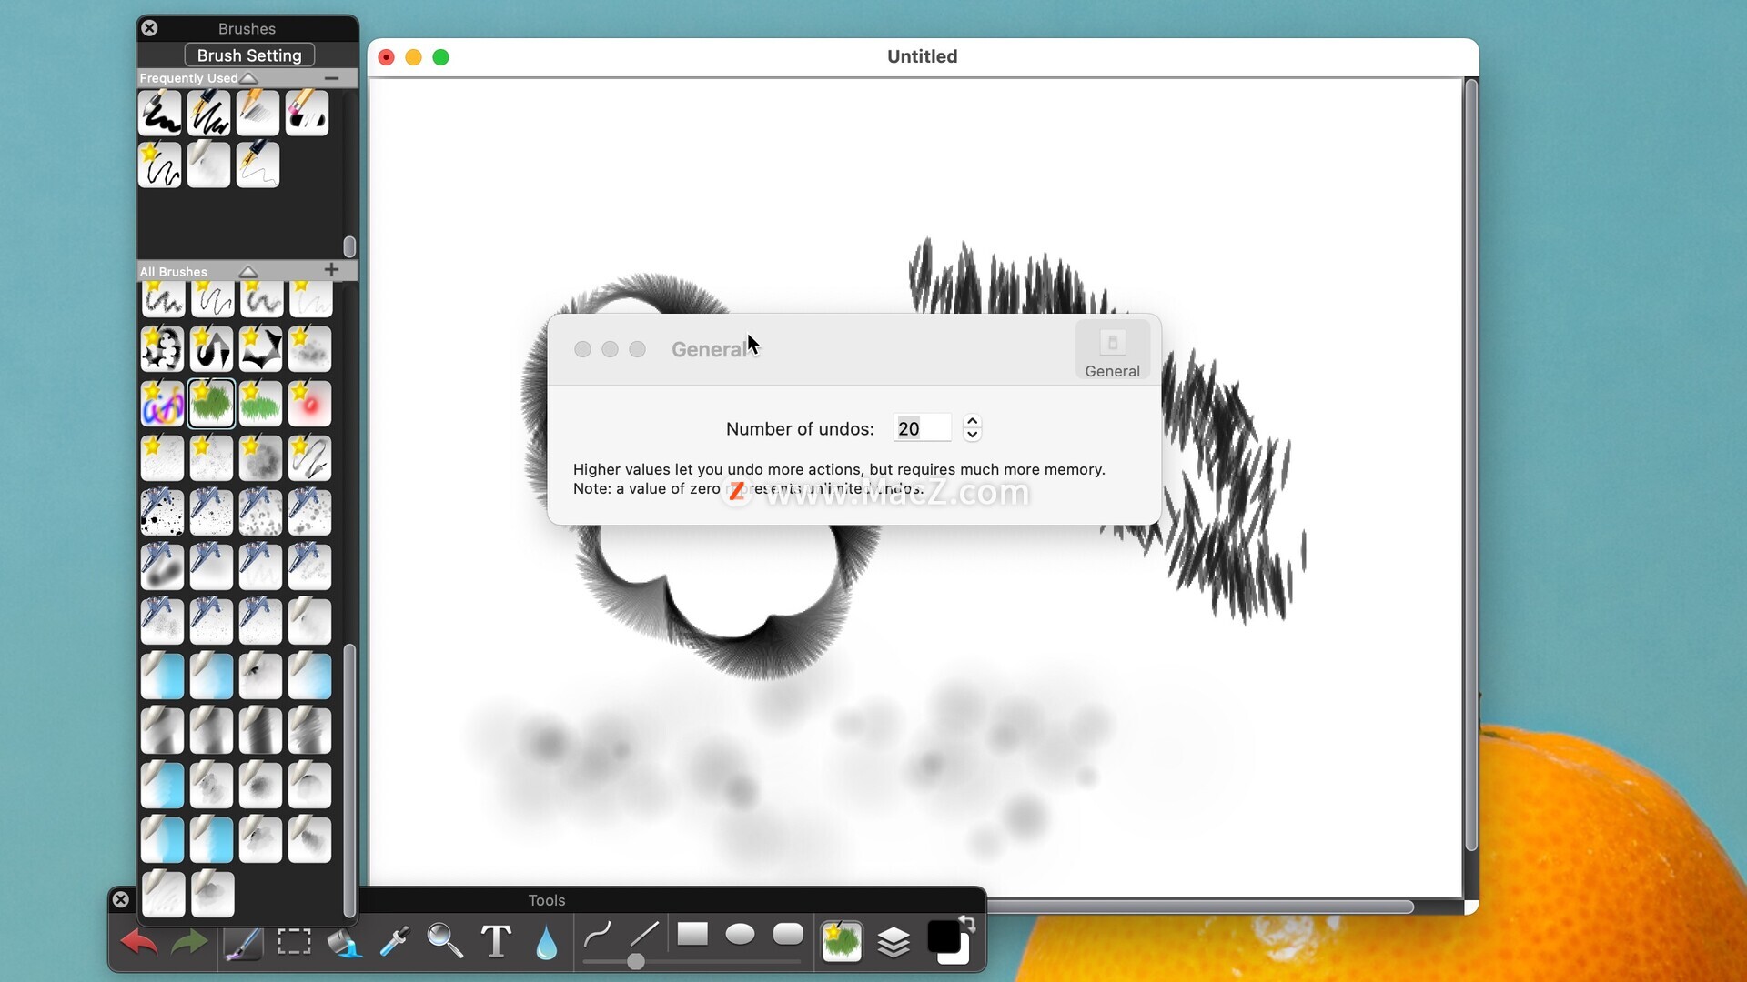Click the plus button in All Brushes

point(331,270)
